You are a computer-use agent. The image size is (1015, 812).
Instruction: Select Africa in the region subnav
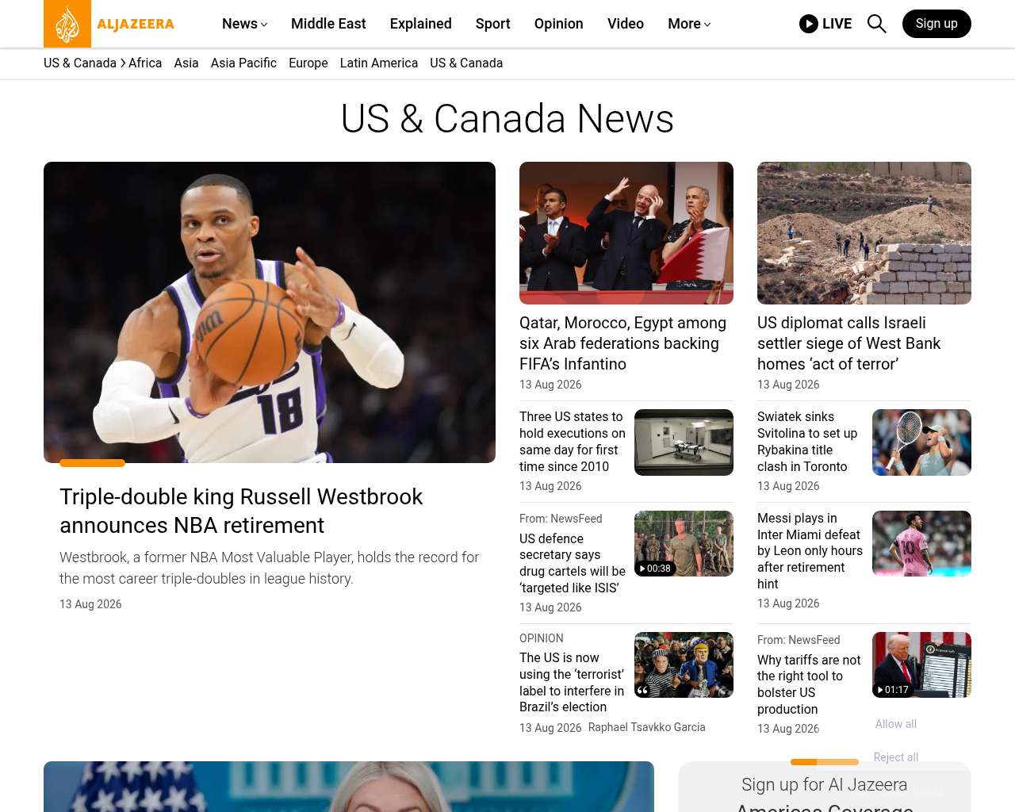click(145, 63)
